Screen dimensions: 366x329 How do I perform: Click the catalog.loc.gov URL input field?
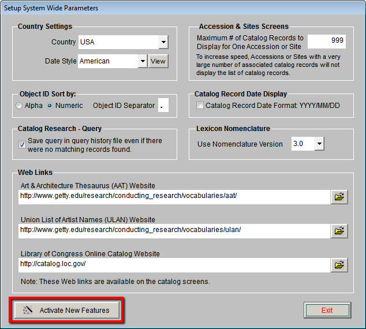coord(173,264)
